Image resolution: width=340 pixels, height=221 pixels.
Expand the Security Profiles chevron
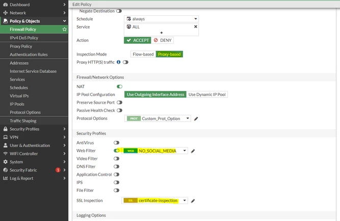(x=64, y=129)
